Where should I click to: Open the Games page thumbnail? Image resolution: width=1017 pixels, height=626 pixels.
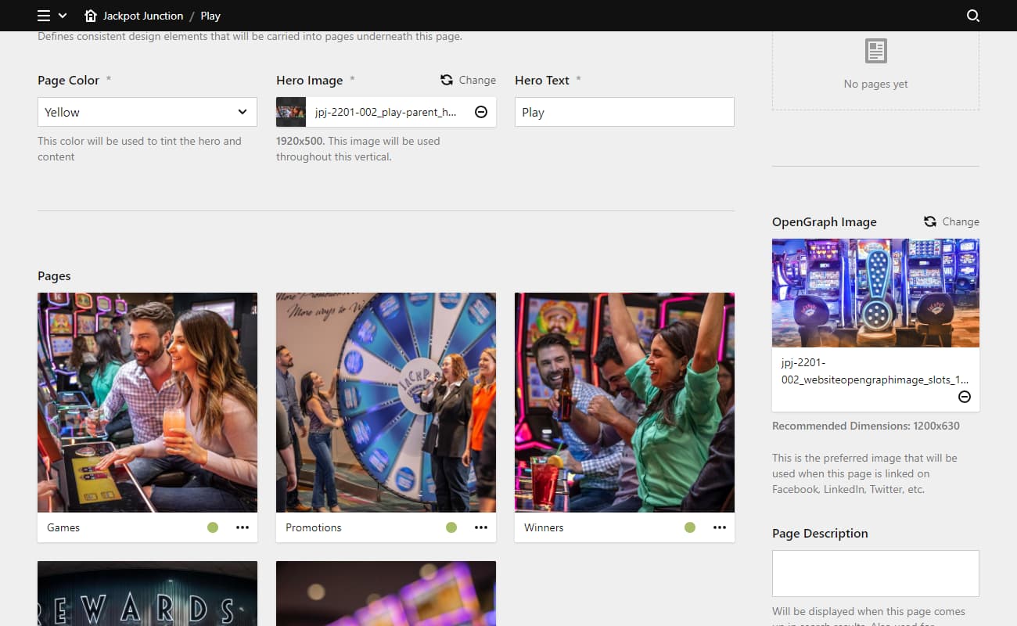point(147,402)
